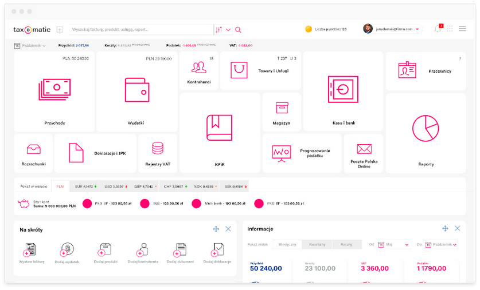Open the Raporty pie chart tile

coord(426,132)
